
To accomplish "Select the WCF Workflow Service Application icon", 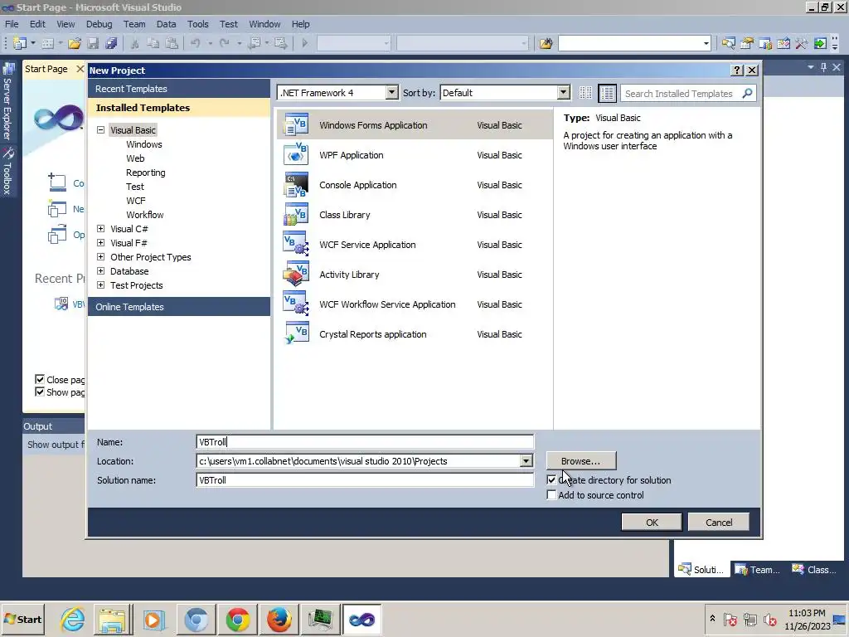I will [296, 304].
